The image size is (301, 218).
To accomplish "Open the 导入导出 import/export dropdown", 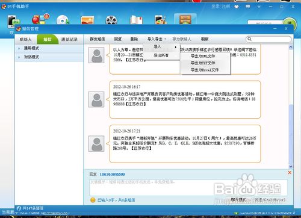I will click(157, 39).
